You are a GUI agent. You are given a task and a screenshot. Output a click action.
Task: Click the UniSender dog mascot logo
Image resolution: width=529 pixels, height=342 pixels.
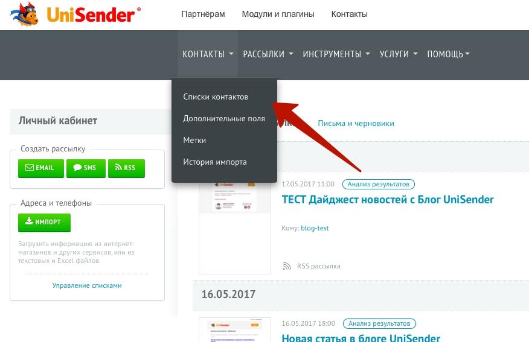24,14
